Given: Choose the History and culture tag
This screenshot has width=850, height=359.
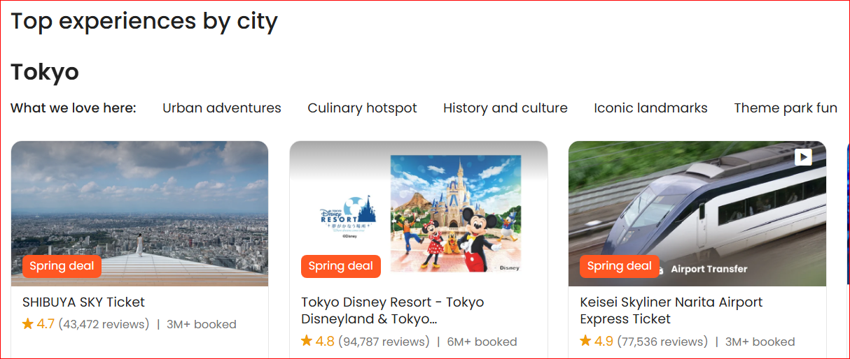Looking at the screenshot, I should (x=505, y=108).
